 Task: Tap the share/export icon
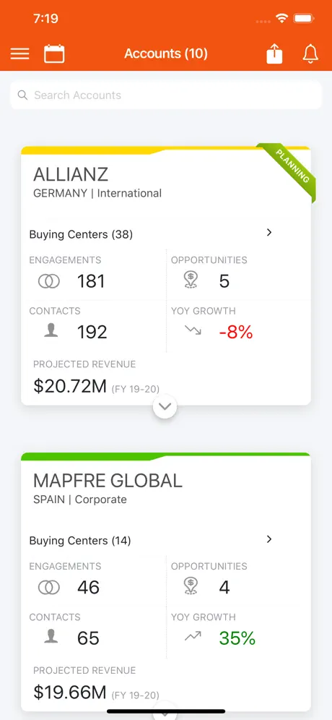pos(274,53)
